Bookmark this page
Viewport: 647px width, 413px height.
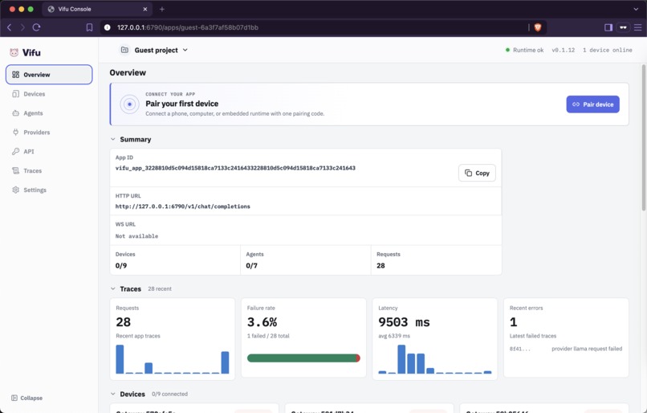click(89, 27)
